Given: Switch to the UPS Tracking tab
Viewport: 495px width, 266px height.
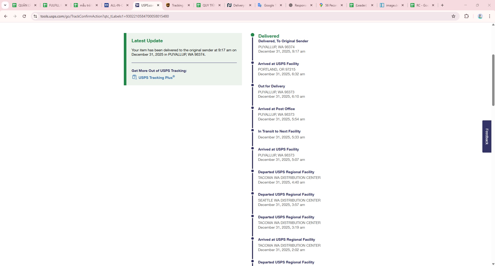Looking at the screenshot, I should 177,5.
